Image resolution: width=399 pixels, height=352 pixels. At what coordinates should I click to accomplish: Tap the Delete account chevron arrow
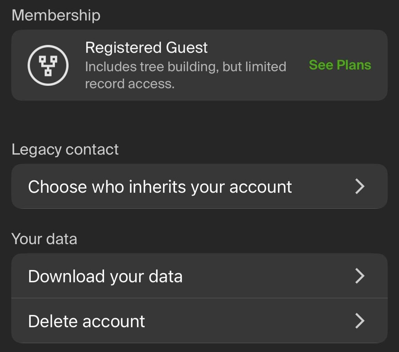pos(360,321)
